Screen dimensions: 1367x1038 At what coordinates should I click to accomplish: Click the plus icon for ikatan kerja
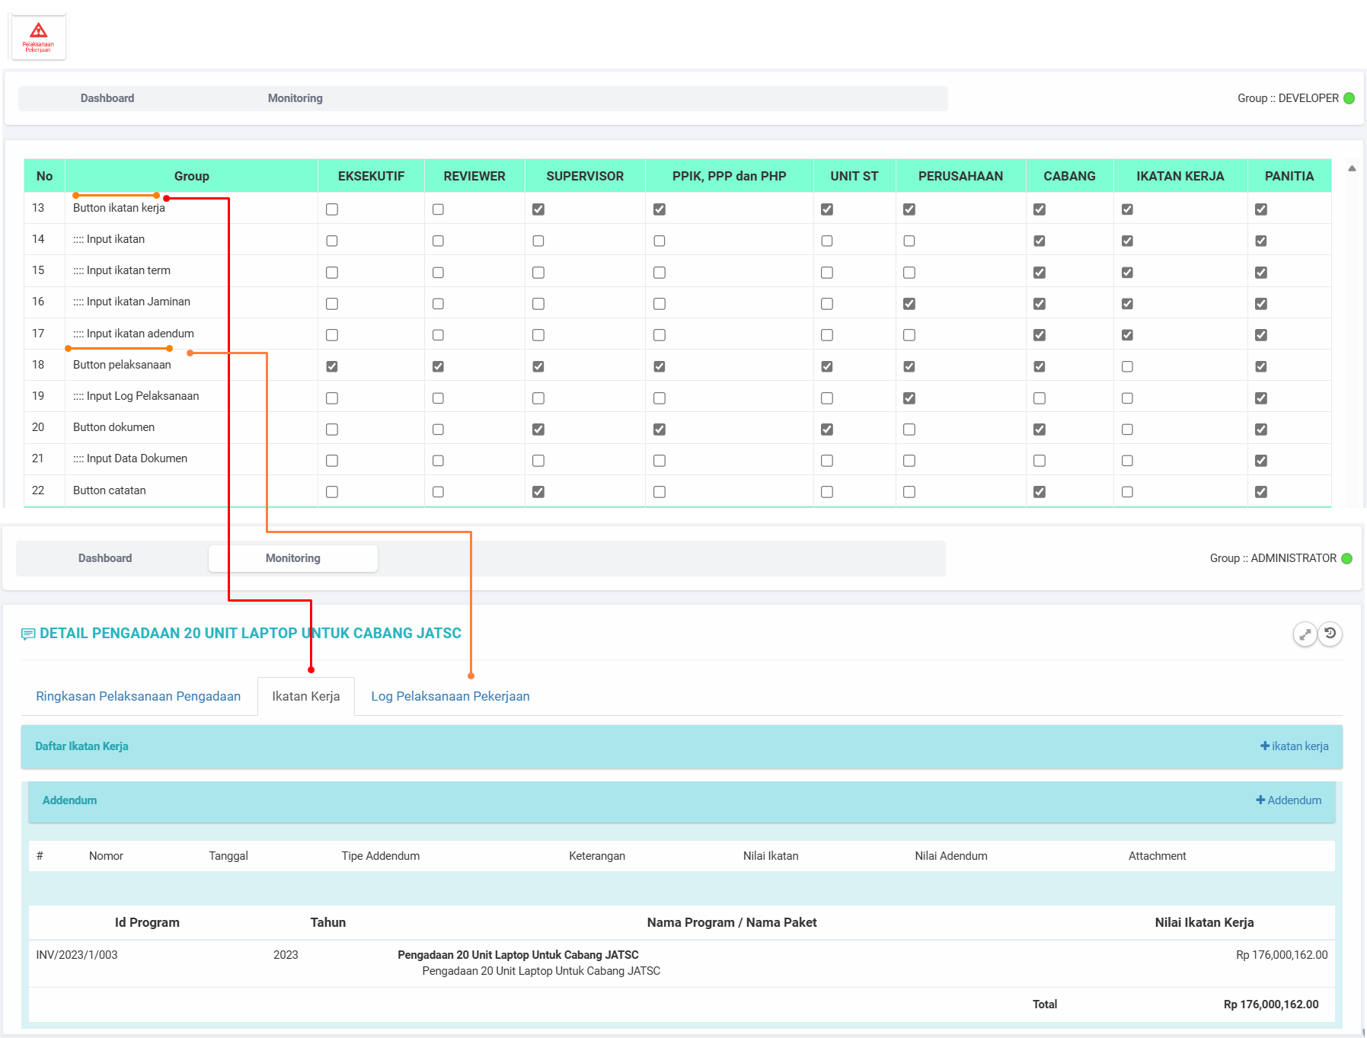coord(1264,746)
